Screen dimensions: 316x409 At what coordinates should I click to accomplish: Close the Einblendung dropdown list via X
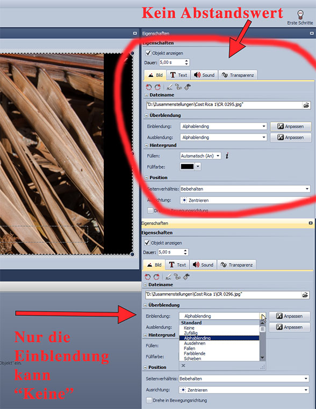coord(183,365)
